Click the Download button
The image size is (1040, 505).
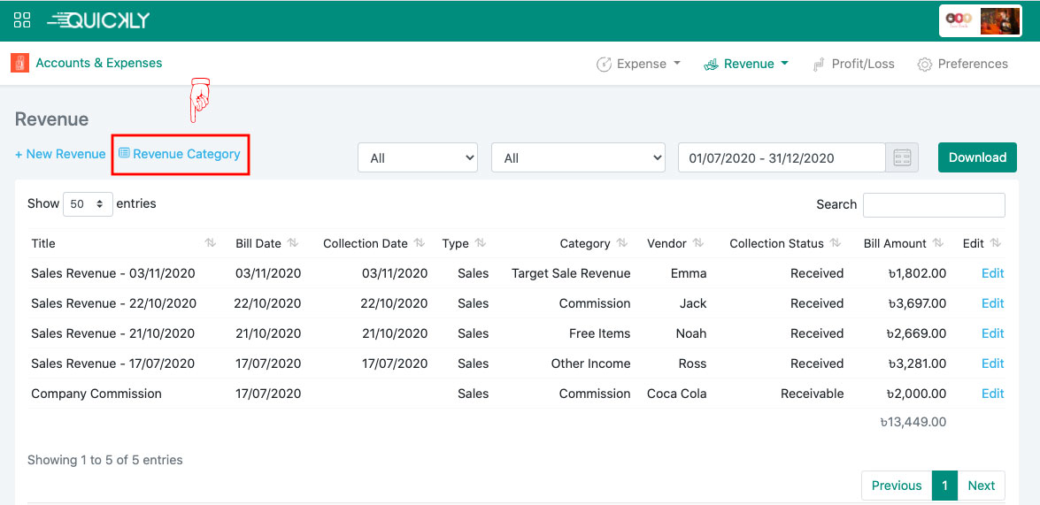pyautogui.click(x=977, y=157)
